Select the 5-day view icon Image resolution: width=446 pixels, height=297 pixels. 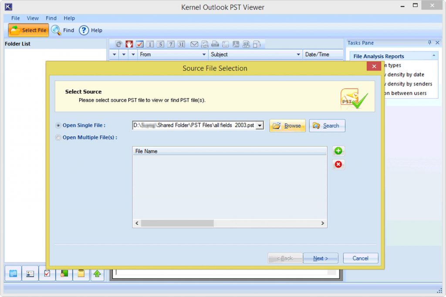160,44
